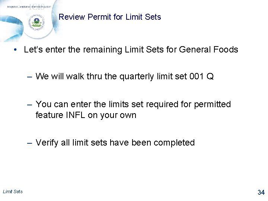Click the words General Foods
268x201 pixels.
coord(208,50)
